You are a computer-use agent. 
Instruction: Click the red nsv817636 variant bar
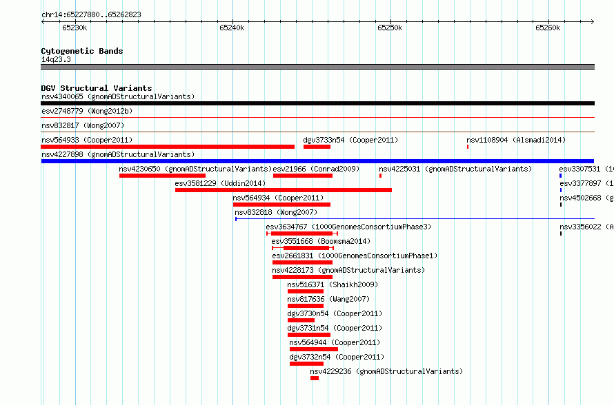pos(306,306)
